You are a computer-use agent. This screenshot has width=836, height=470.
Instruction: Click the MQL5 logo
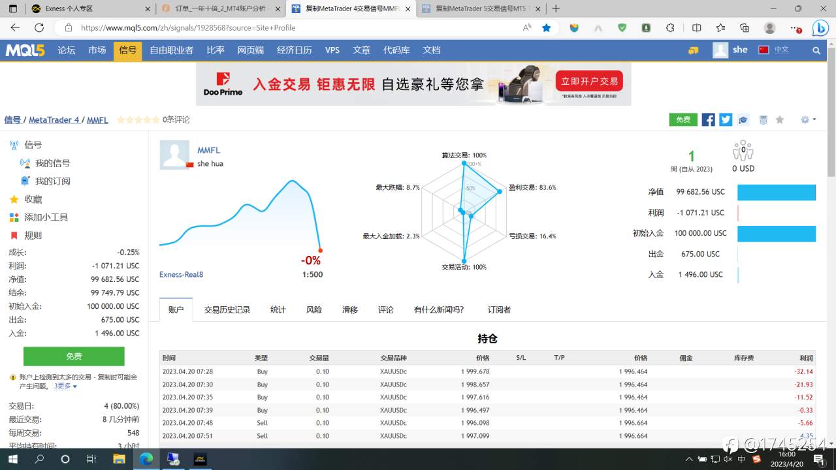tap(25, 50)
